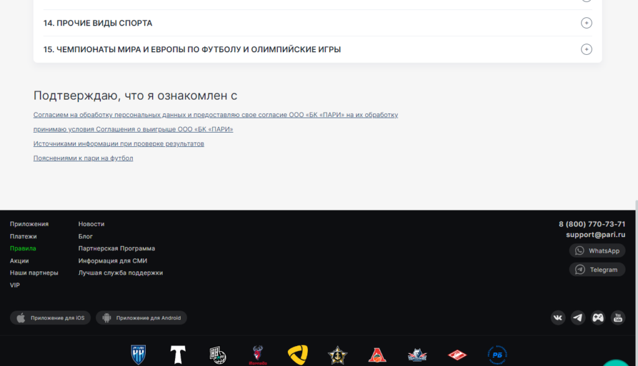Open 'Источниками информации при проверке результатов' link
This screenshot has width=638, height=366.
119,144
